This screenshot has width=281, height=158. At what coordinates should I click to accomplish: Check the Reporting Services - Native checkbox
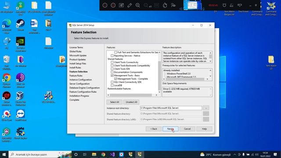(x=112, y=56)
